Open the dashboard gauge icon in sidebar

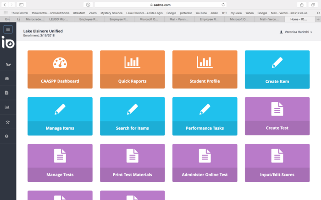point(7,79)
